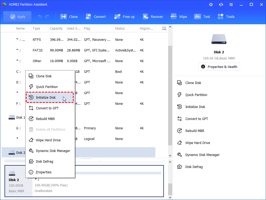Open column settings icon in table header
This screenshot has width=266, height=200.
click(164, 28)
